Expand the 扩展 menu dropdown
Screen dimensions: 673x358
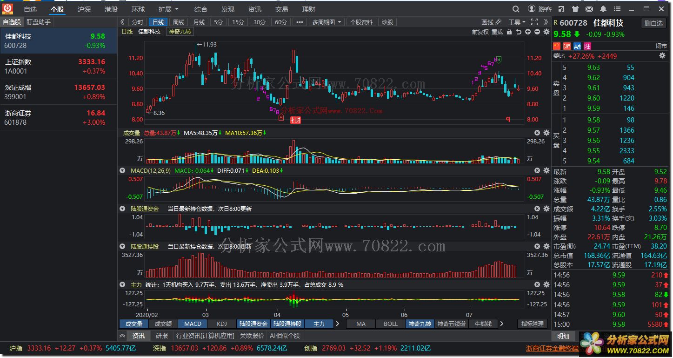coord(168,9)
